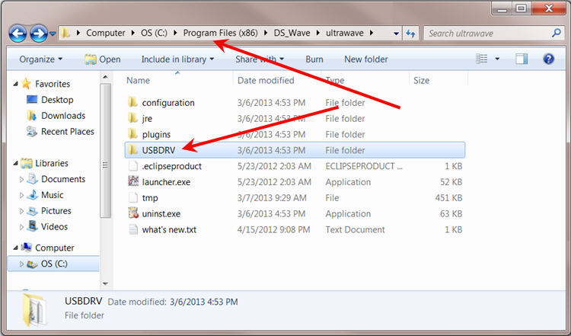Open Downloads in Favorites
This screenshot has height=336, width=571.
point(63,116)
